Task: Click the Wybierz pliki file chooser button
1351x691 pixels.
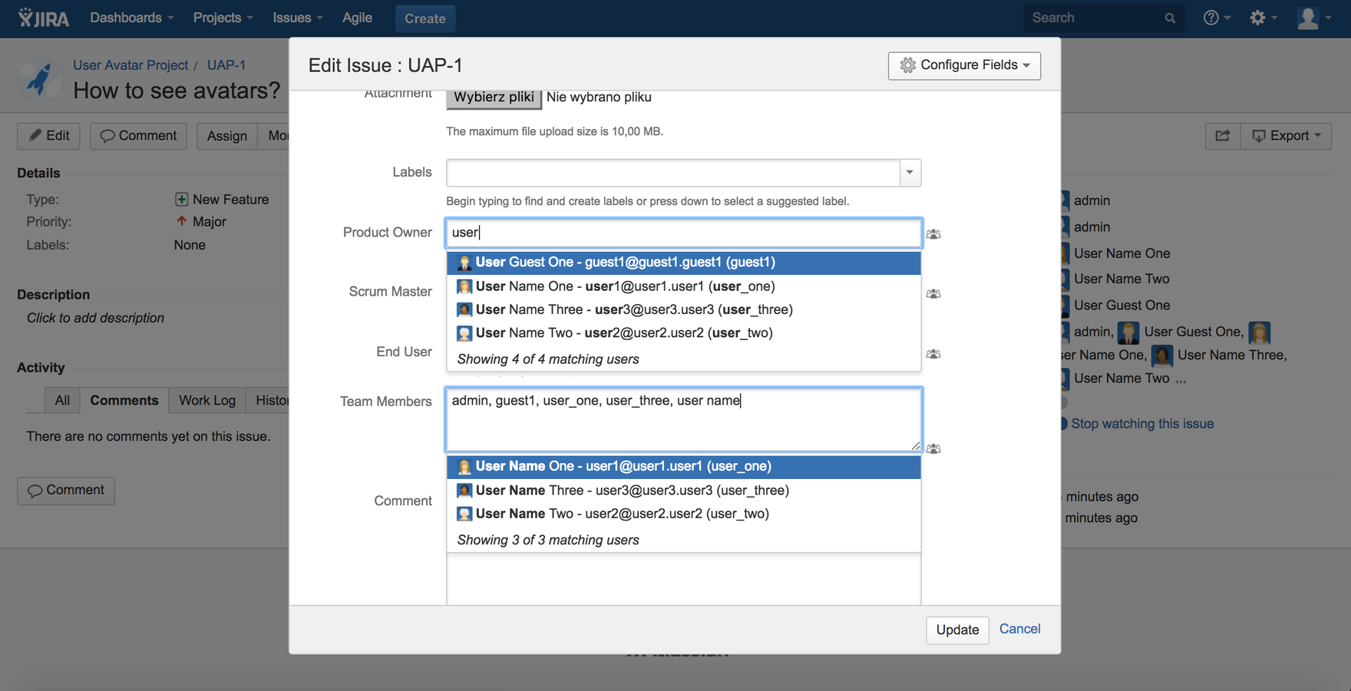Action: 494,98
